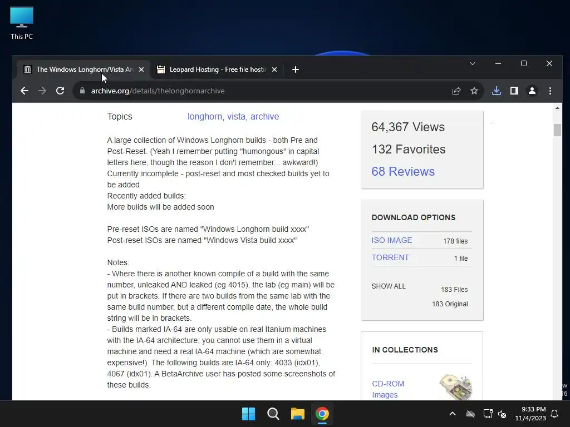The height and width of the screenshot is (427, 570).
Task: Switch to Leopard Hosting tab
Action: tap(217, 69)
